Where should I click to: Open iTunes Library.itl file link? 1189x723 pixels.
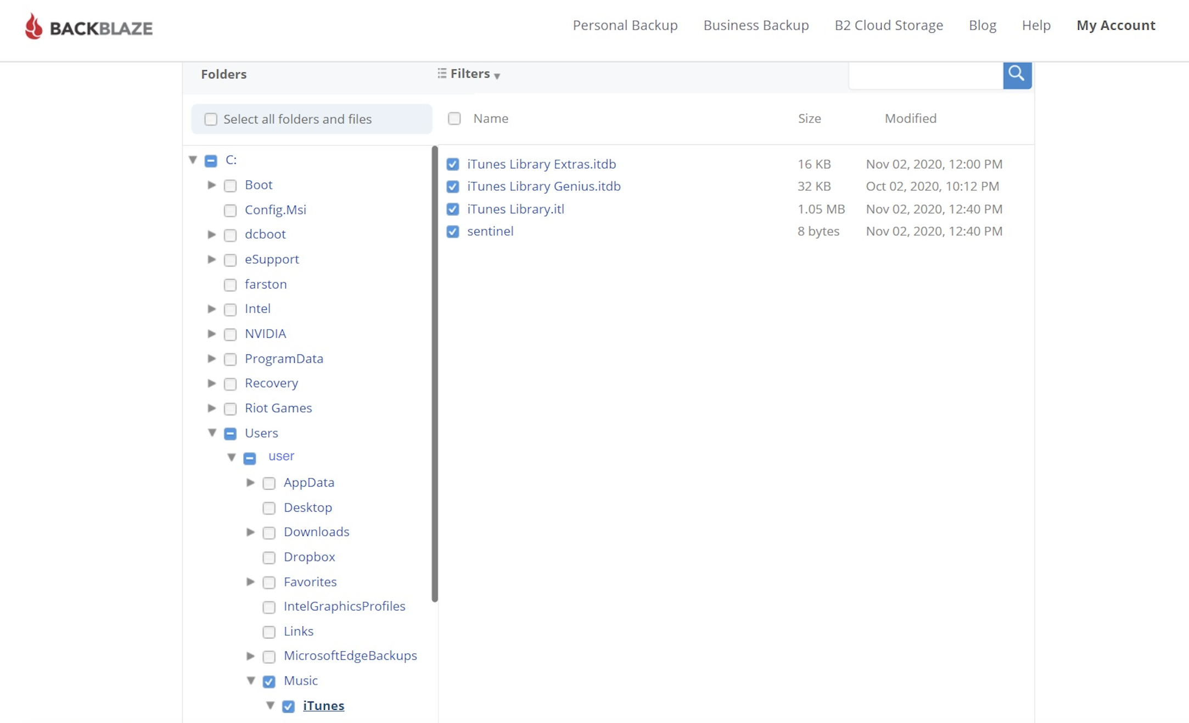click(x=515, y=209)
